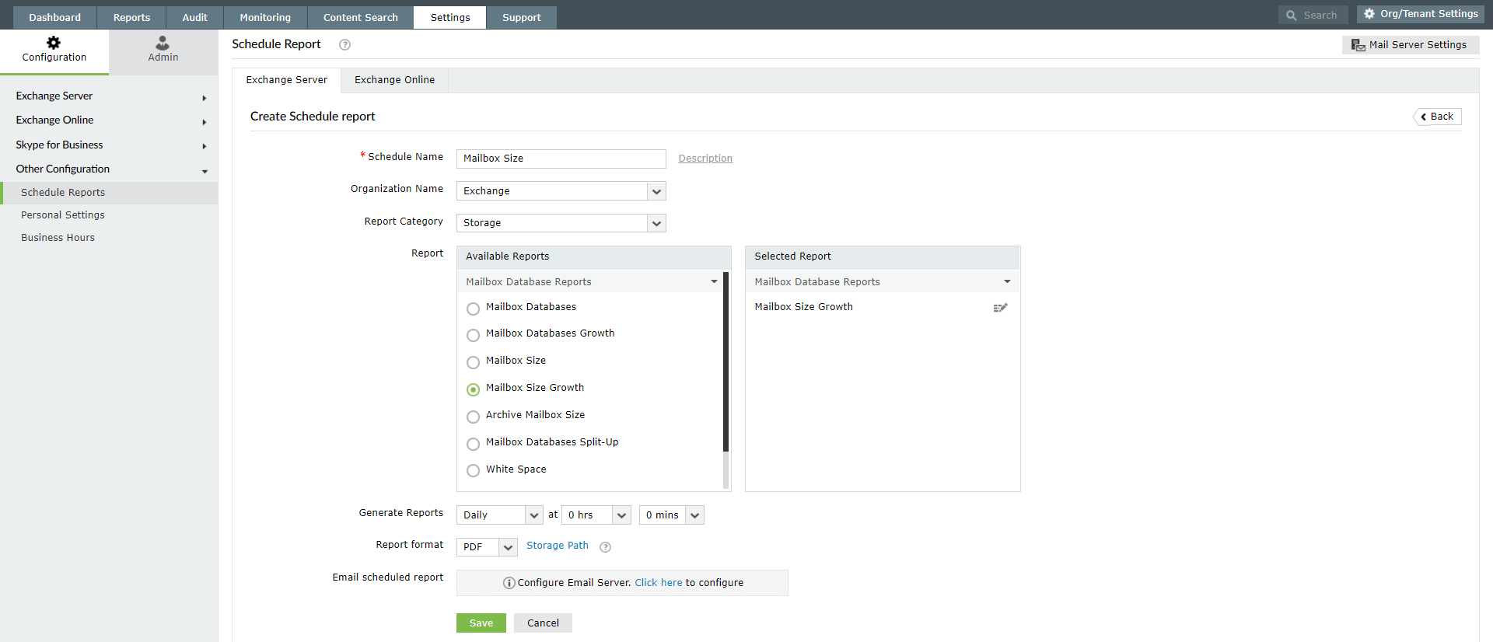Click the edit icon next to Mailbox Size Growth
This screenshot has height=642, width=1493.
pos(1000,308)
